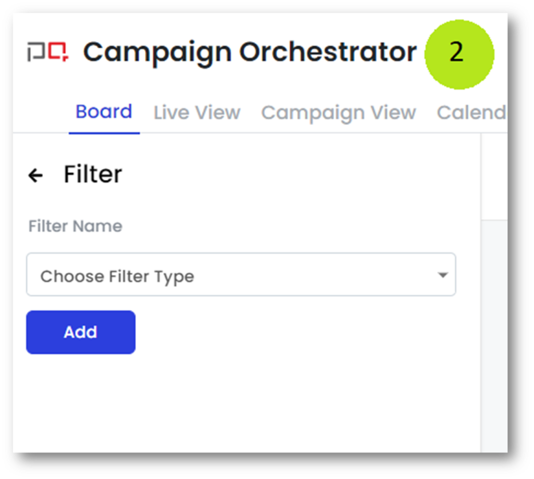534x479 pixels.
Task: Click the Campaign Orchestrator title text
Action: [250, 53]
